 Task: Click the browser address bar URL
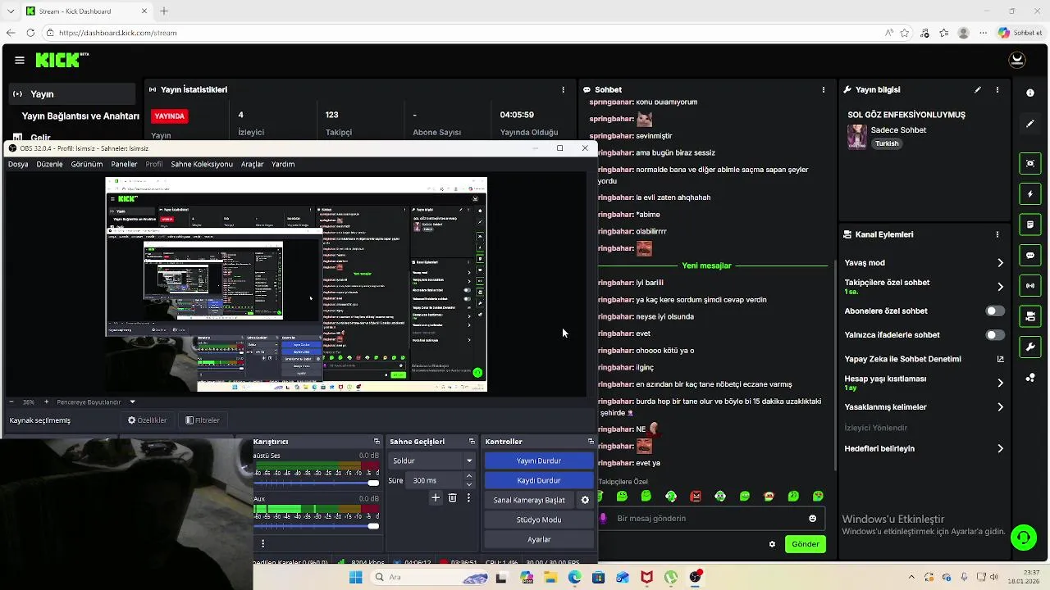pyautogui.click(x=118, y=33)
